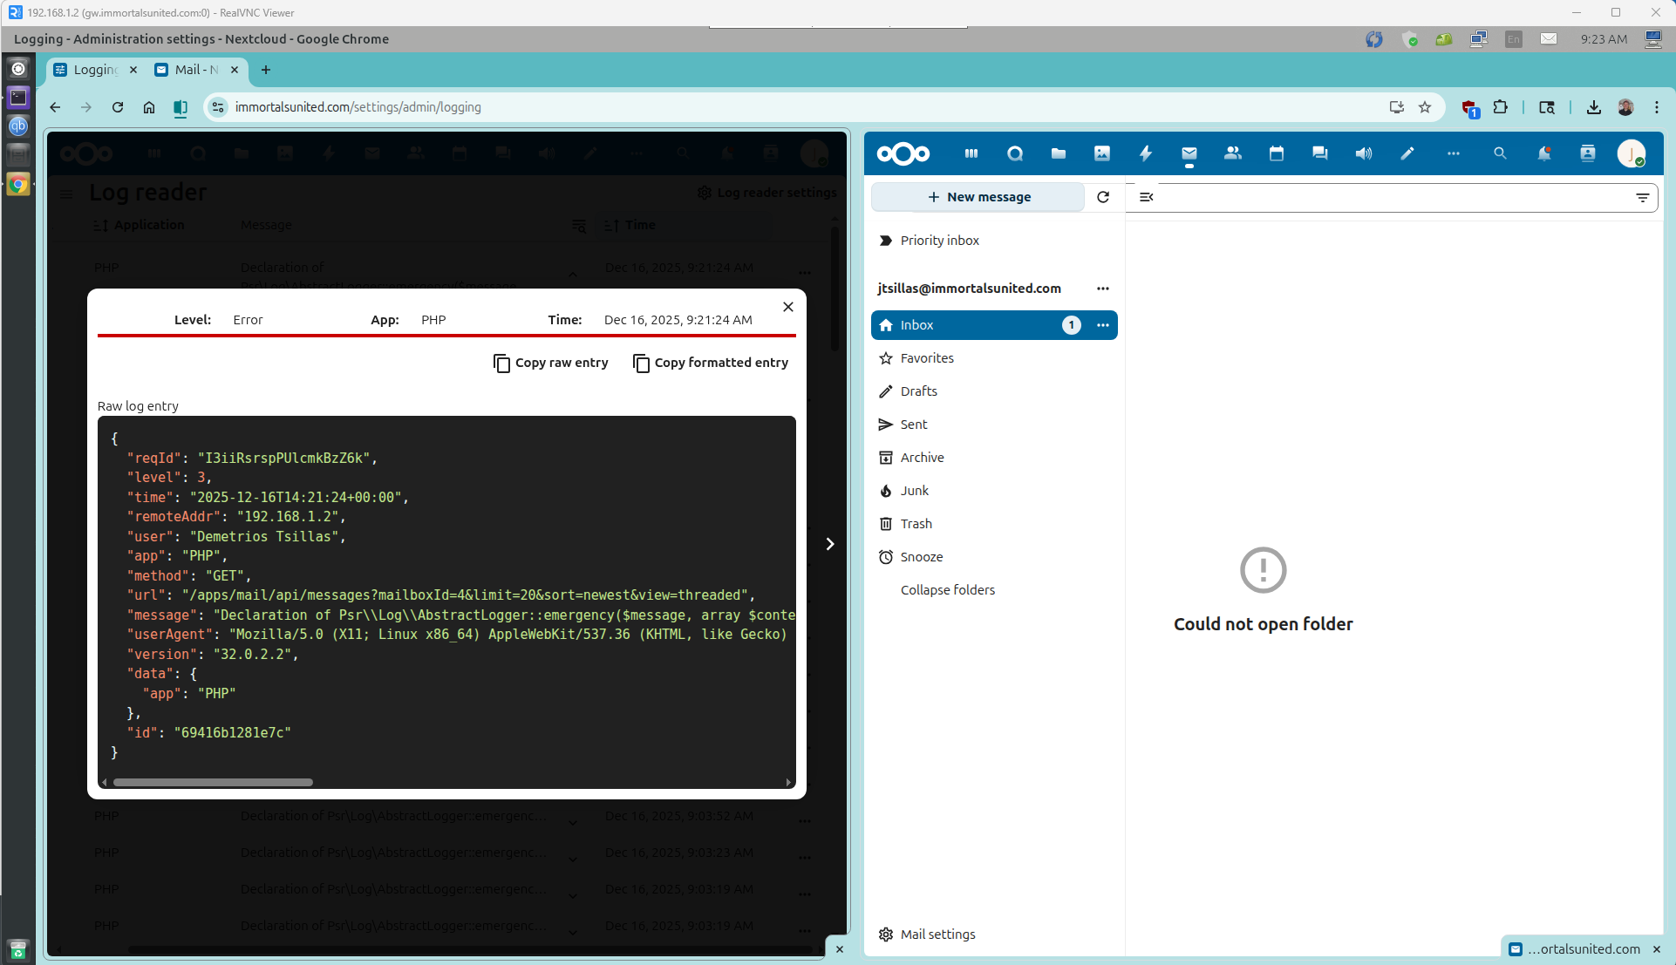1676x965 pixels.
Task: Go to next log entry arrow
Action: tap(829, 544)
